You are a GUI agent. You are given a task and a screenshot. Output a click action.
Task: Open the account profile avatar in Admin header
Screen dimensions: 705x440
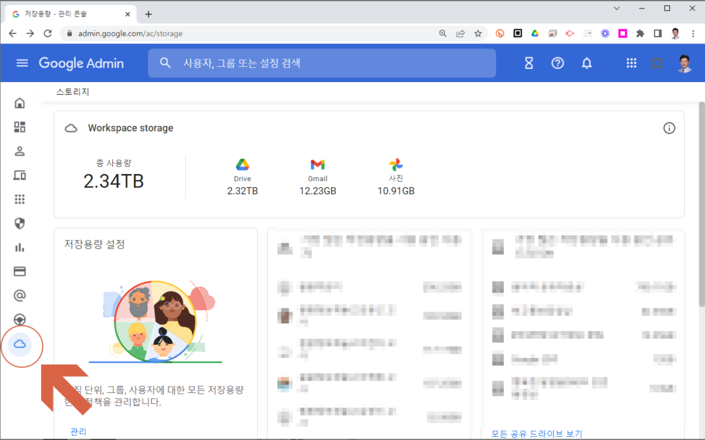684,63
